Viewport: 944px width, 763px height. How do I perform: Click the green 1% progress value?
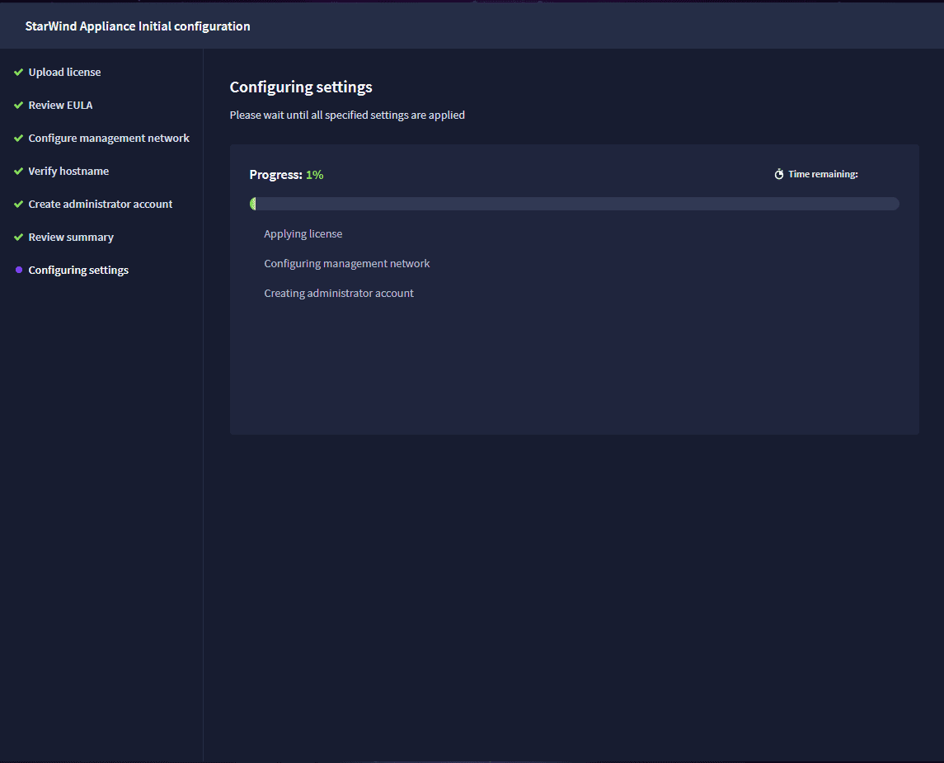coord(315,175)
